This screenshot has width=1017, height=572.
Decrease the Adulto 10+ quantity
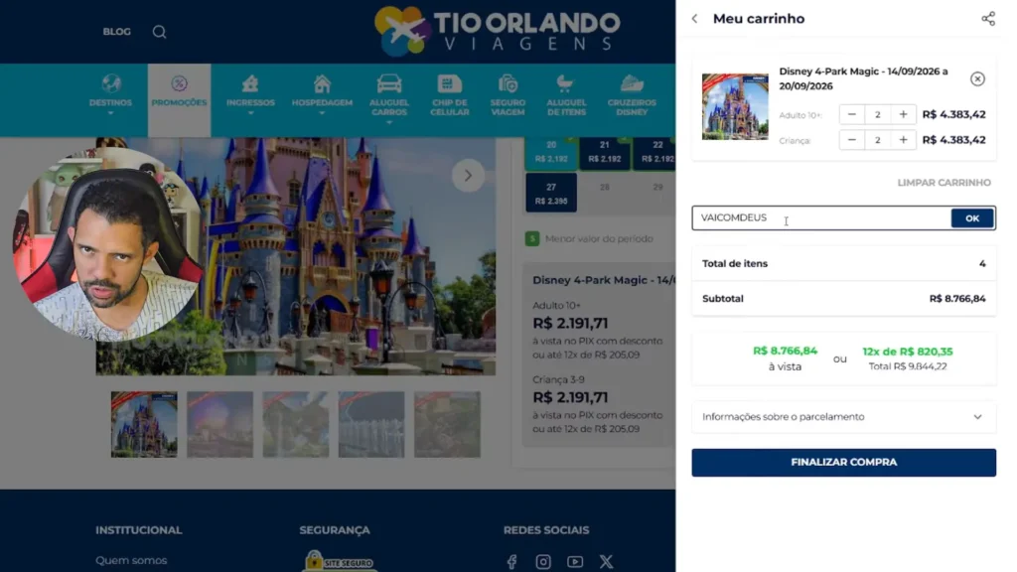(851, 115)
